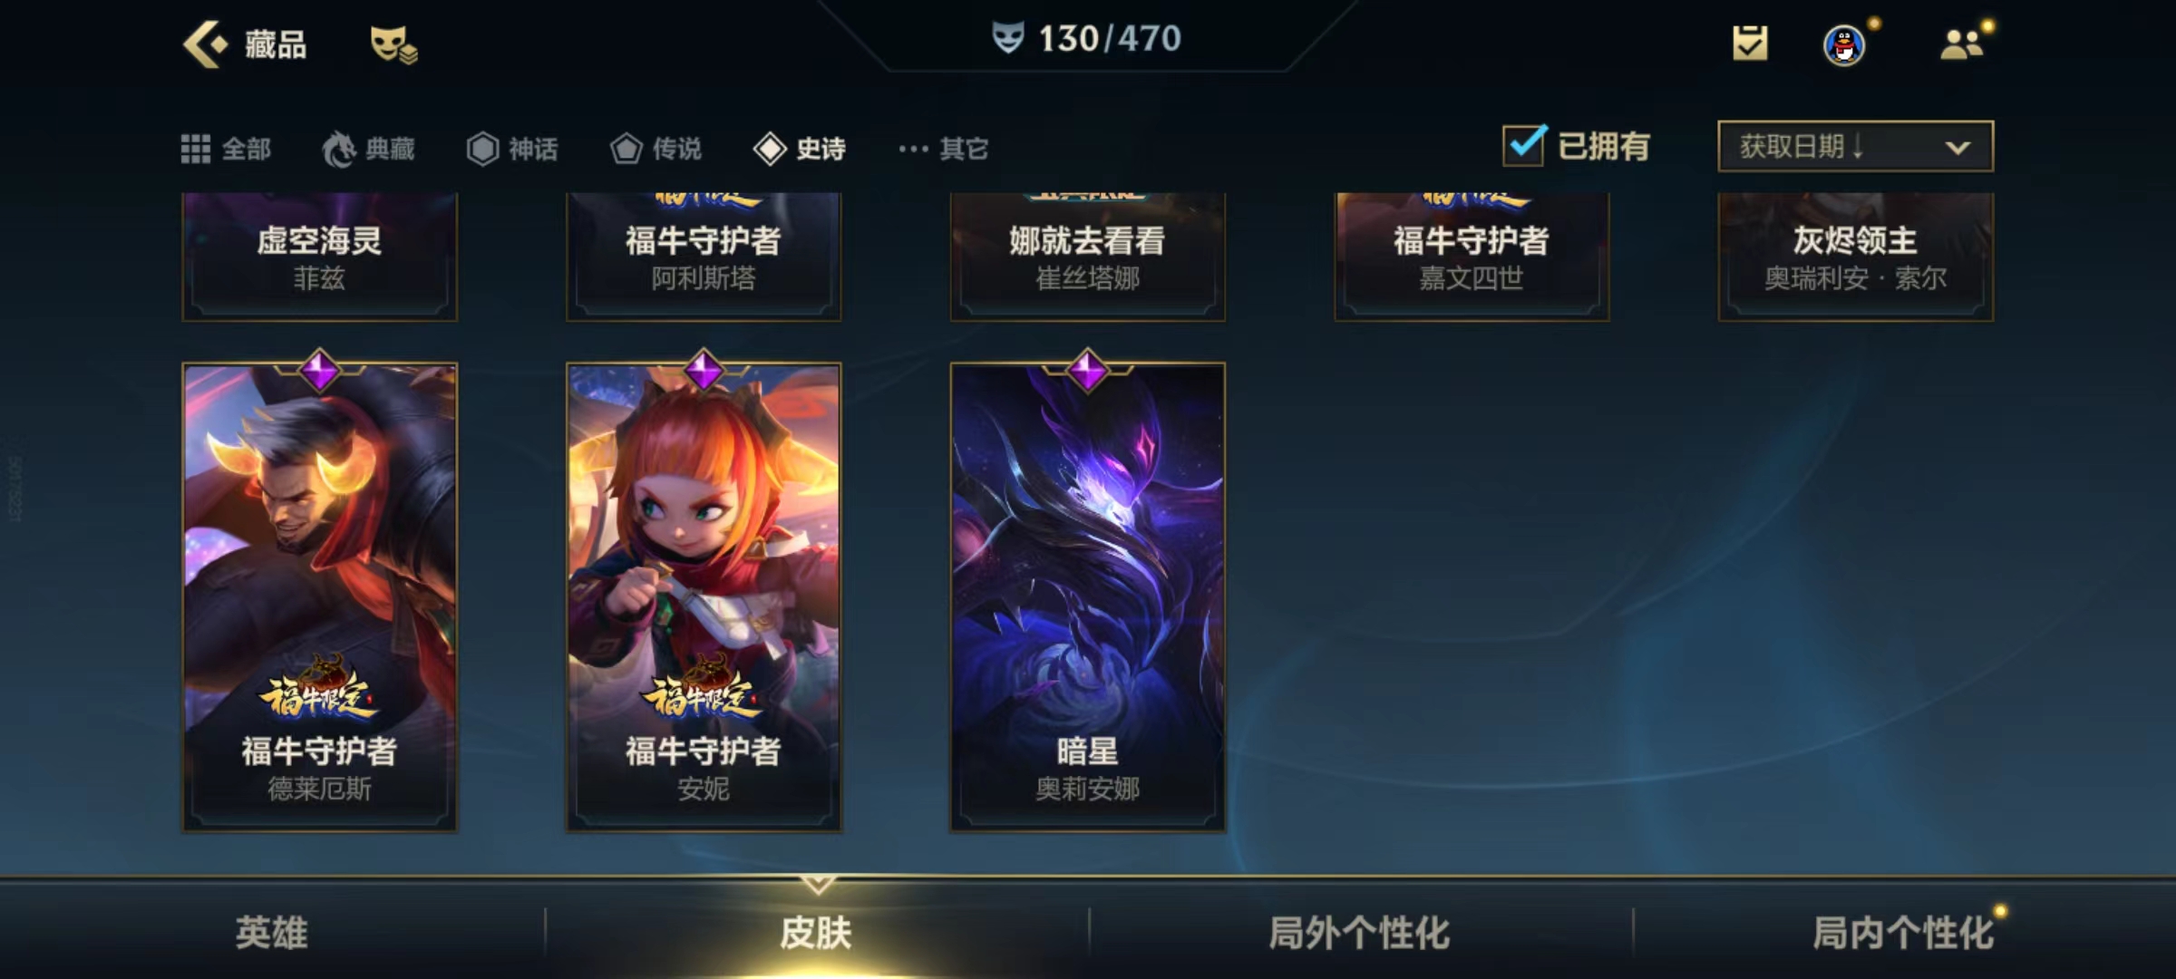This screenshot has height=979, width=2176.
Task: Open 其它 more filters option
Action: pyautogui.click(x=943, y=149)
